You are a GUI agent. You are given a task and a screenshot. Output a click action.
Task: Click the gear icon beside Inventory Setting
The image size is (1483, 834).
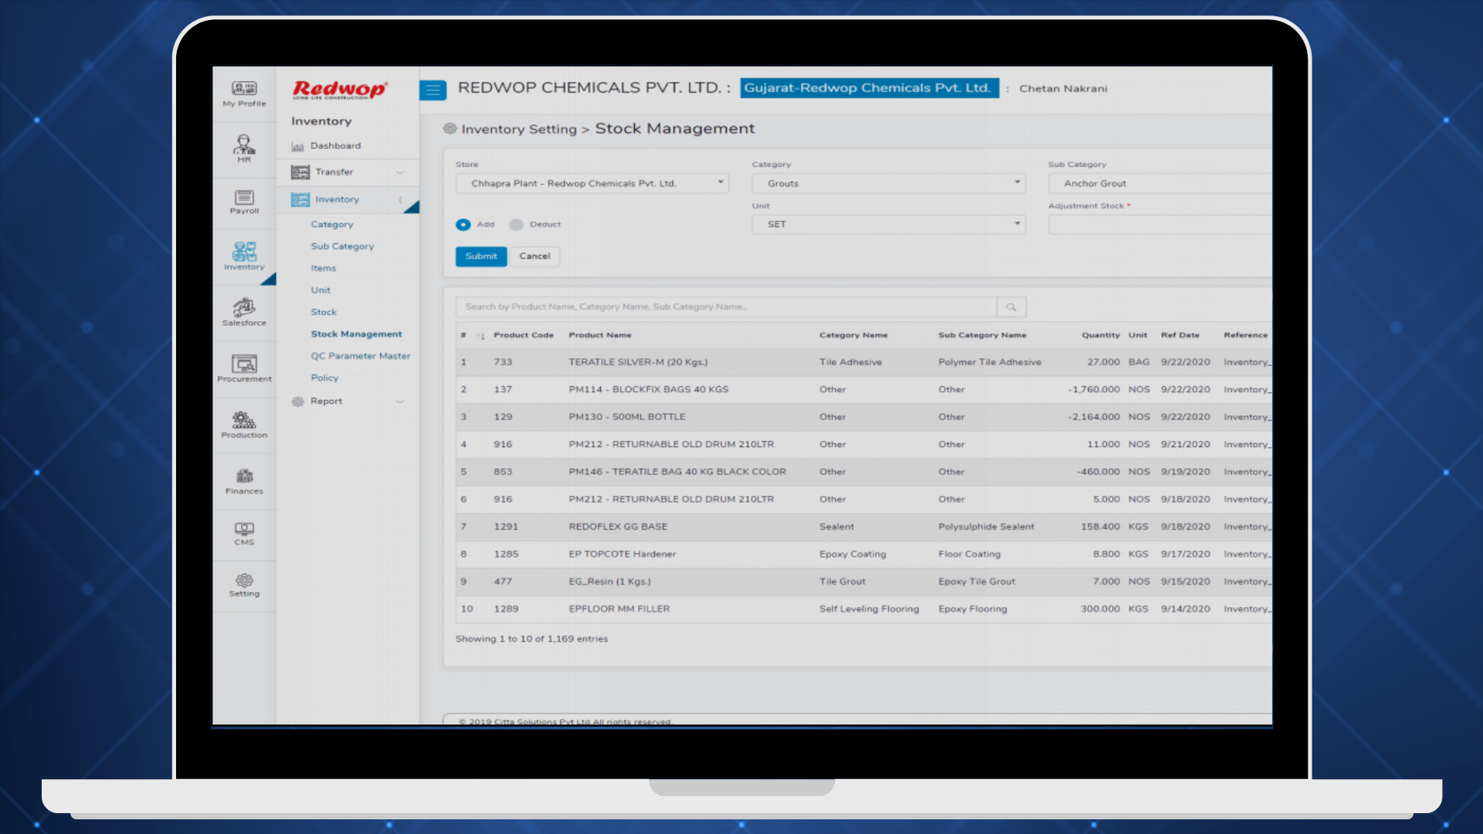[x=450, y=129]
